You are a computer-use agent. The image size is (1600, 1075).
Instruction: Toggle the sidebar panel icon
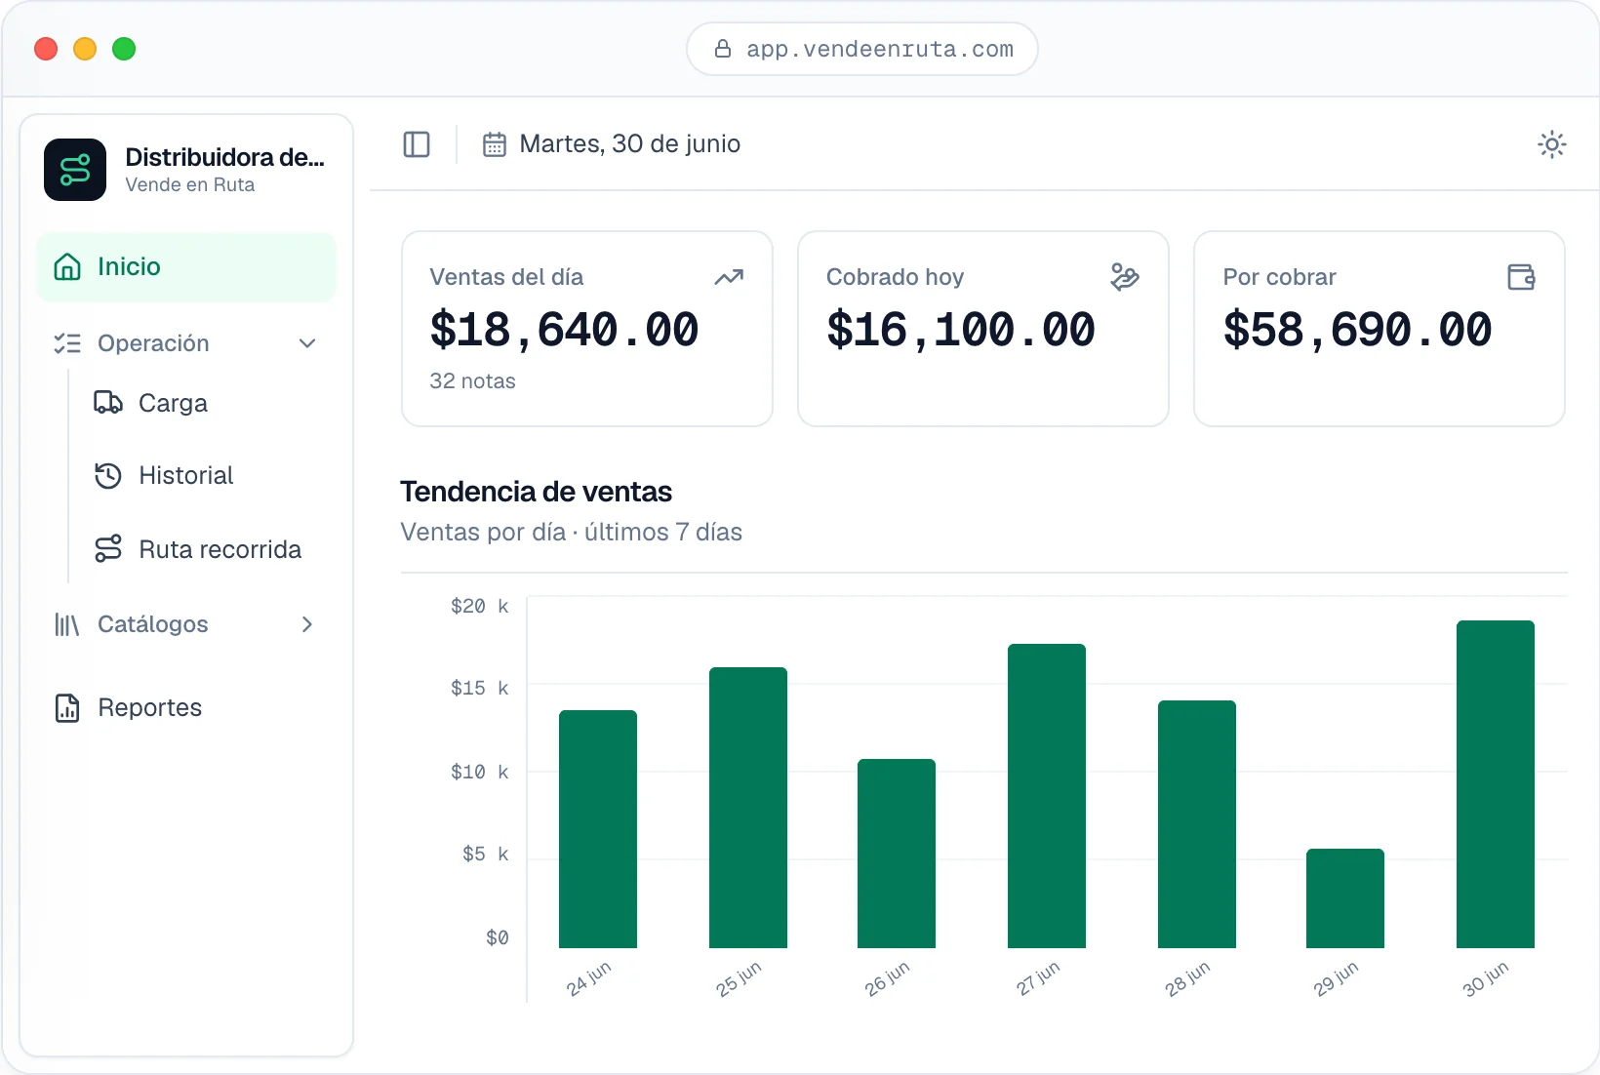coord(417,144)
